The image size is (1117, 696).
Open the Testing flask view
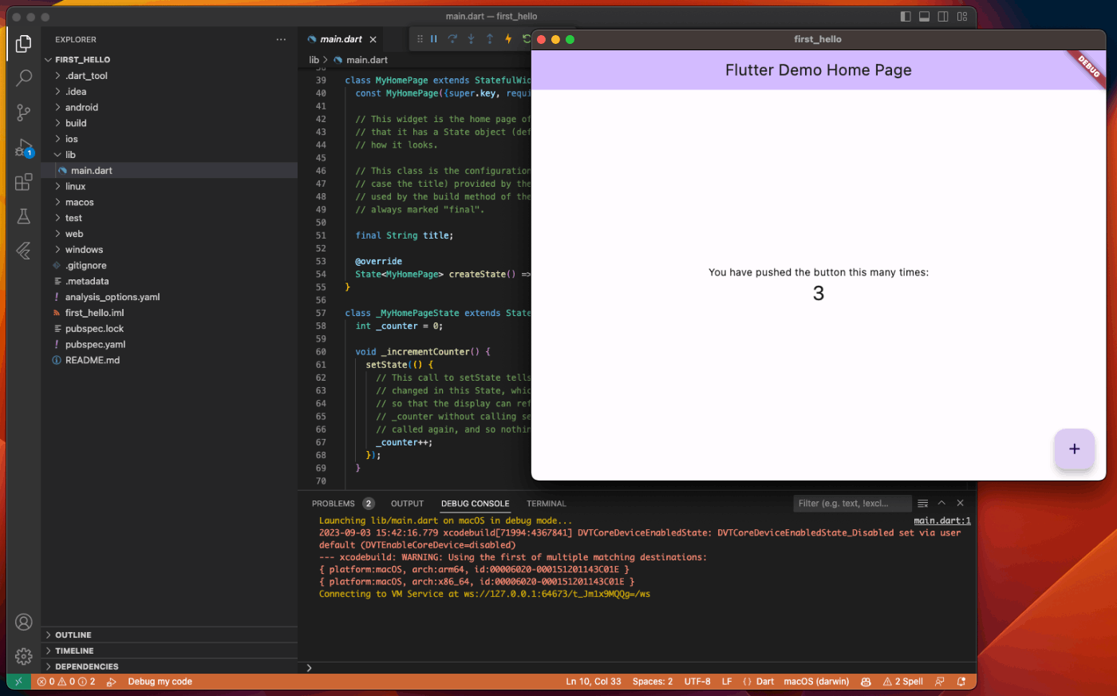click(x=24, y=216)
